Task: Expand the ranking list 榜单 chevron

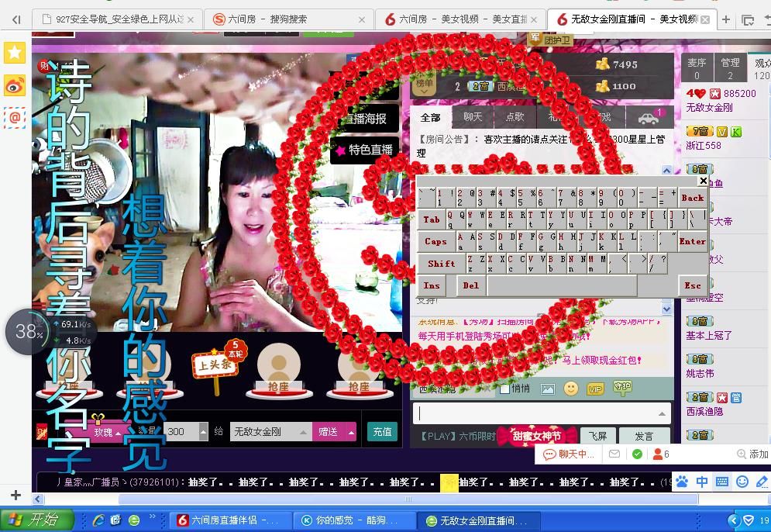Action: 424,92
